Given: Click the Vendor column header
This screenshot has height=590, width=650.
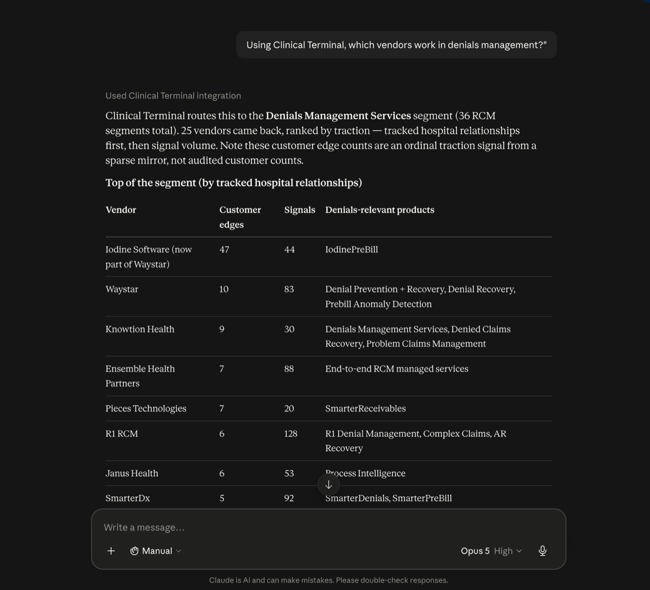Looking at the screenshot, I should tap(121, 210).
